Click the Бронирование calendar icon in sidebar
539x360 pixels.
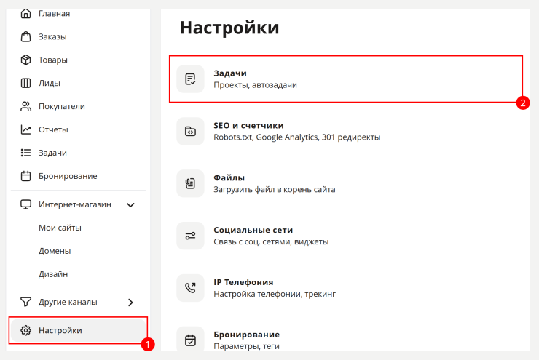(x=25, y=176)
